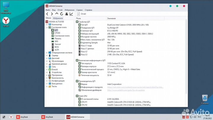
Task: Select CPUID in the sidebar tree
Action: (57, 33)
